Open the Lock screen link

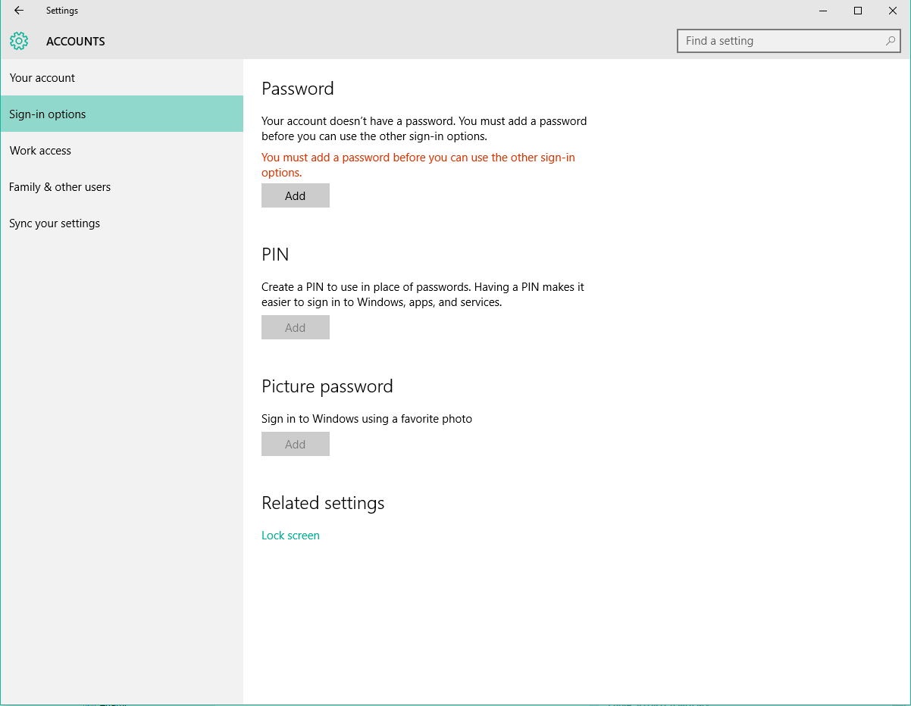point(290,535)
